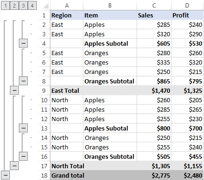The image size is (204, 180).
Task: Select column C header
Action: coord(154,6)
